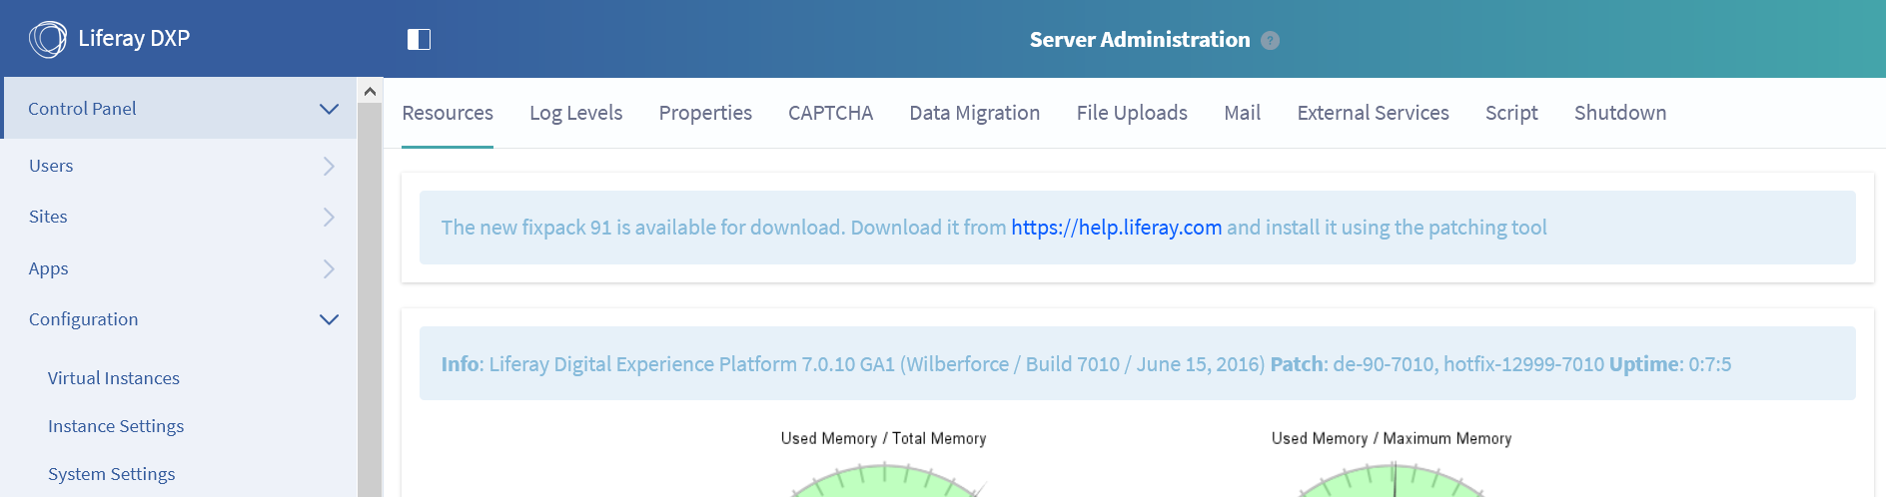1886x497 pixels.
Task: Open the External Services tab
Action: (x=1373, y=113)
